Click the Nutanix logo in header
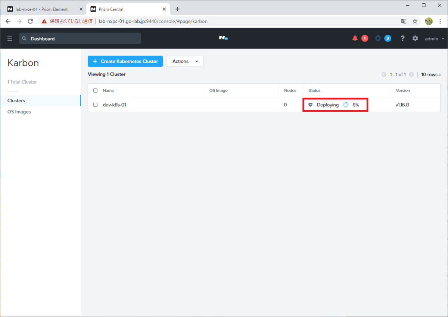The width and height of the screenshot is (448, 317). pos(224,38)
